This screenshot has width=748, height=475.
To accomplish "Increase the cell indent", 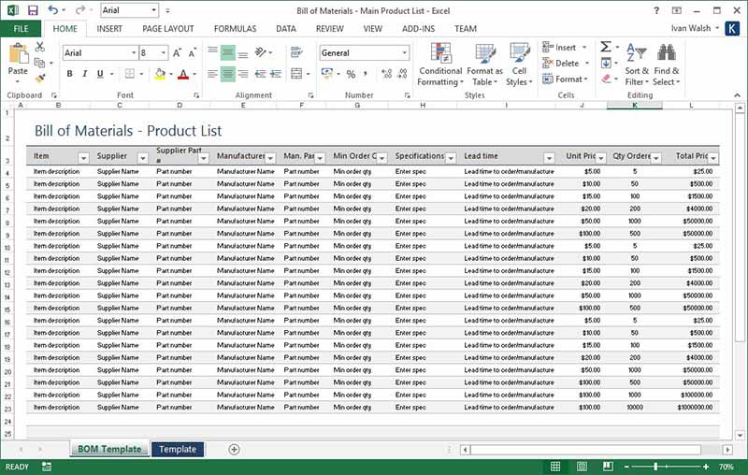I will click(275, 74).
